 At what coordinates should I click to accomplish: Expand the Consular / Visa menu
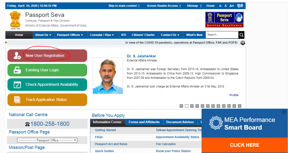102,35
